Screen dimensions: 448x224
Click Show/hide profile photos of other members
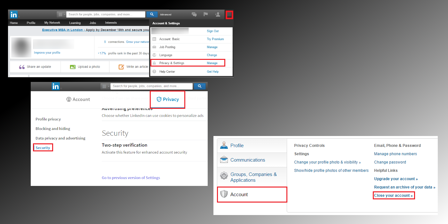(x=331, y=171)
